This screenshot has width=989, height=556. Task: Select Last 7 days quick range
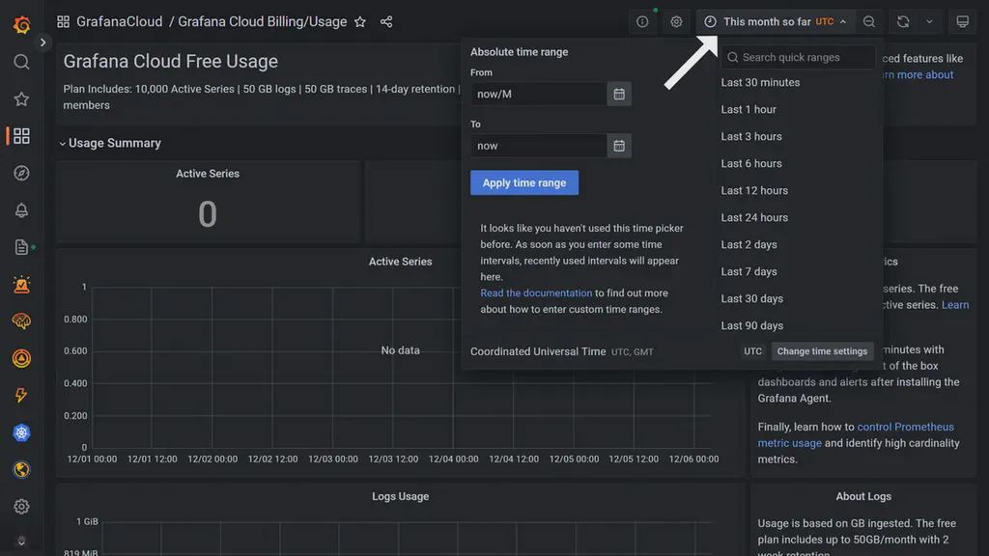click(748, 271)
